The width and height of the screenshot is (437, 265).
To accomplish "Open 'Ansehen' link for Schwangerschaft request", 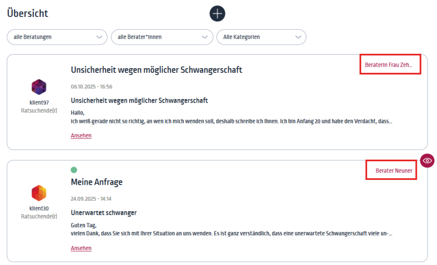I will tap(81, 136).
